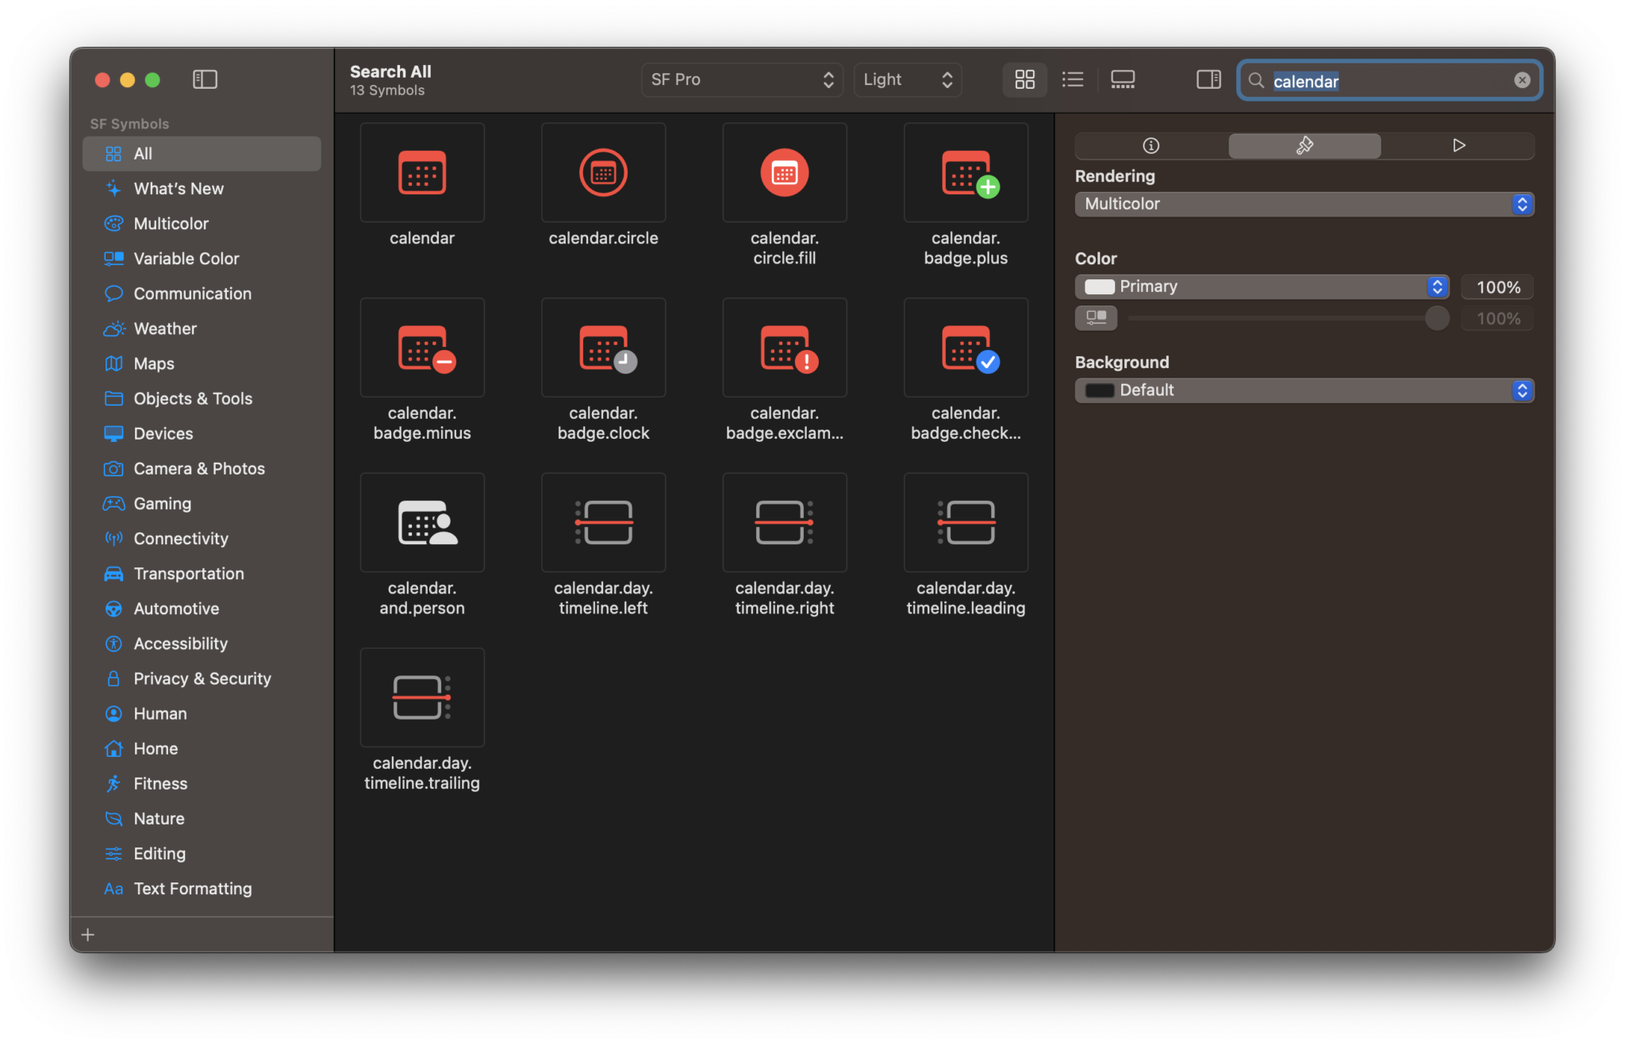Clear the calendar search field
Image resolution: width=1625 pixels, height=1045 pixels.
1522,79
